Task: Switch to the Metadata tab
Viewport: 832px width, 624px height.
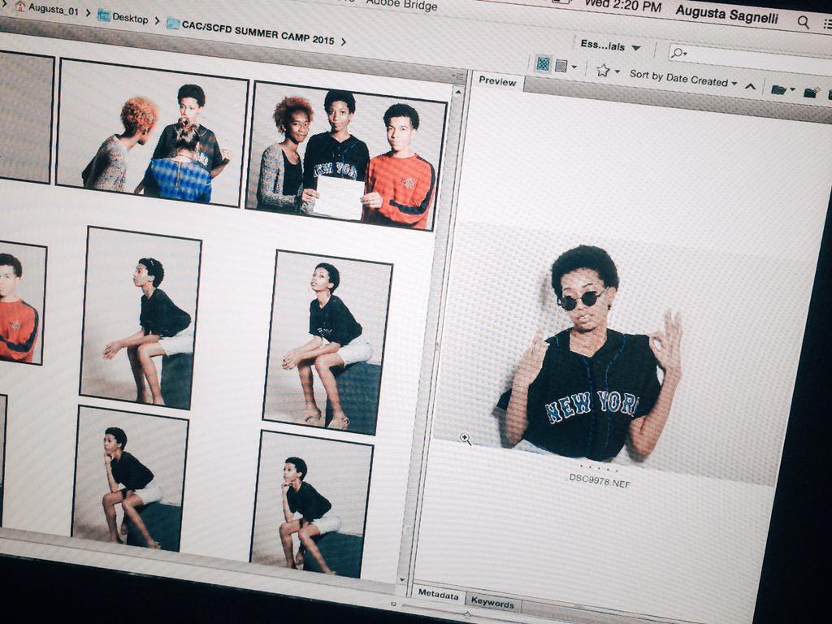Action: coord(438,595)
